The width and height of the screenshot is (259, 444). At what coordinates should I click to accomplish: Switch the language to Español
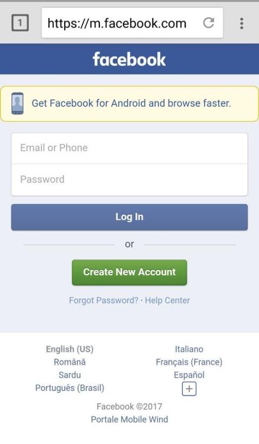[x=189, y=375]
